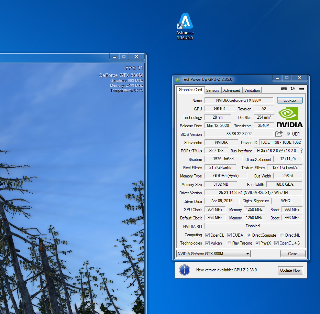Click the blue info icon in update notice

click(x=185, y=270)
